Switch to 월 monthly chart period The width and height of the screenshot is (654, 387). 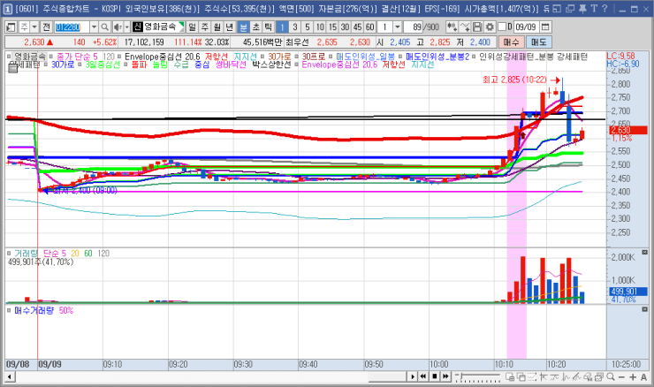coord(217,27)
